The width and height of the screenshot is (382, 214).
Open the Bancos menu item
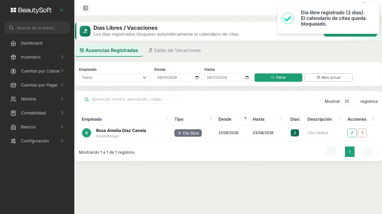[x=37, y=127]
